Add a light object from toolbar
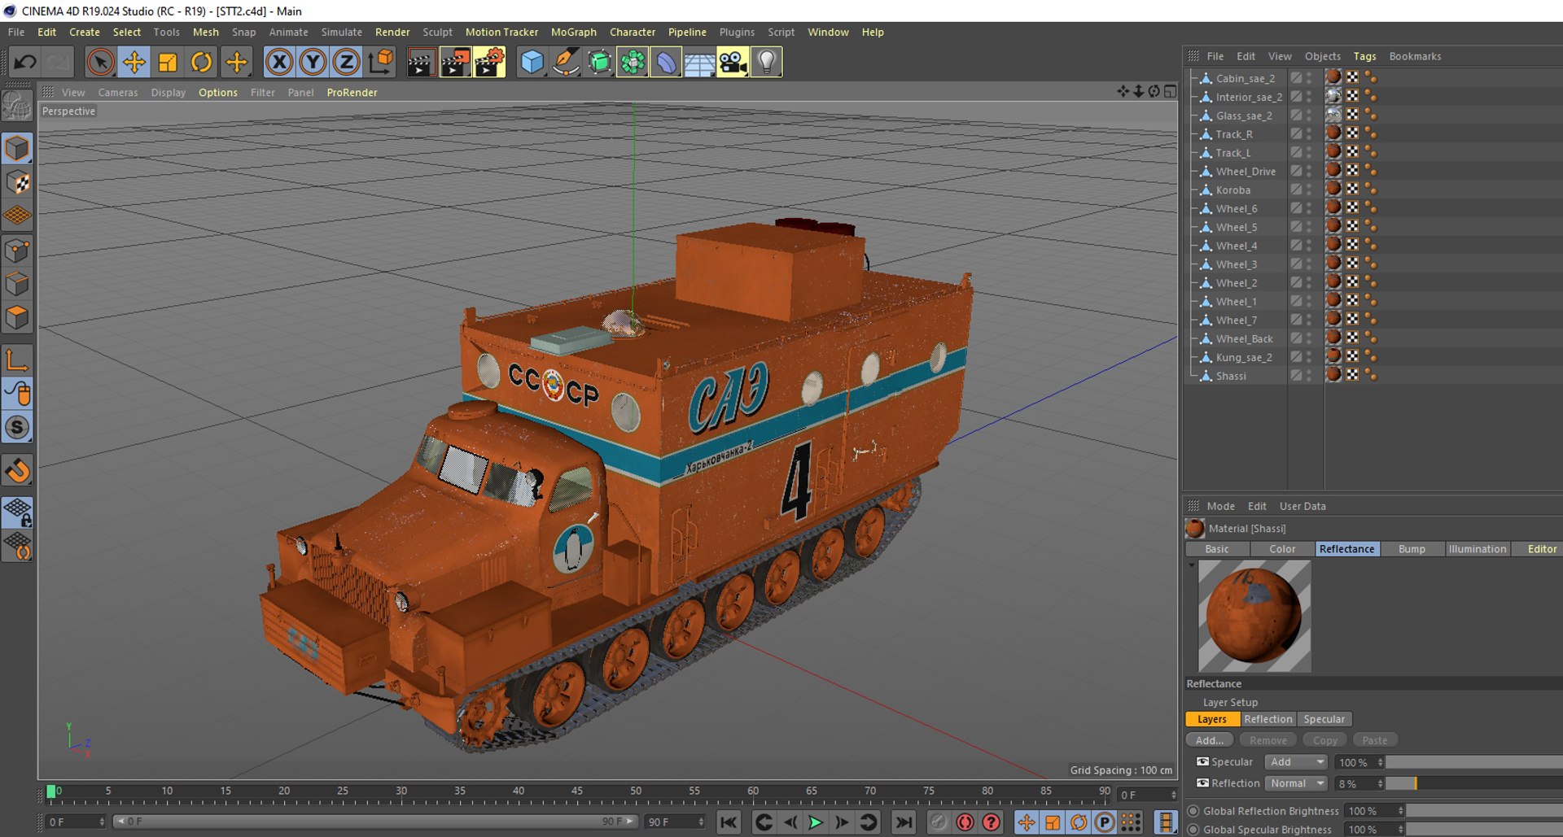 (767, 63)
